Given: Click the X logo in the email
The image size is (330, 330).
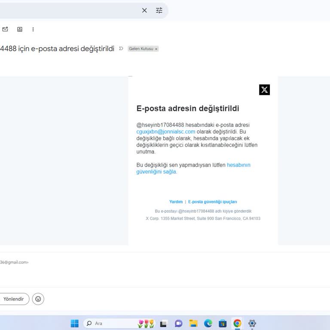Looking at the screenshot, I should 264,90.
